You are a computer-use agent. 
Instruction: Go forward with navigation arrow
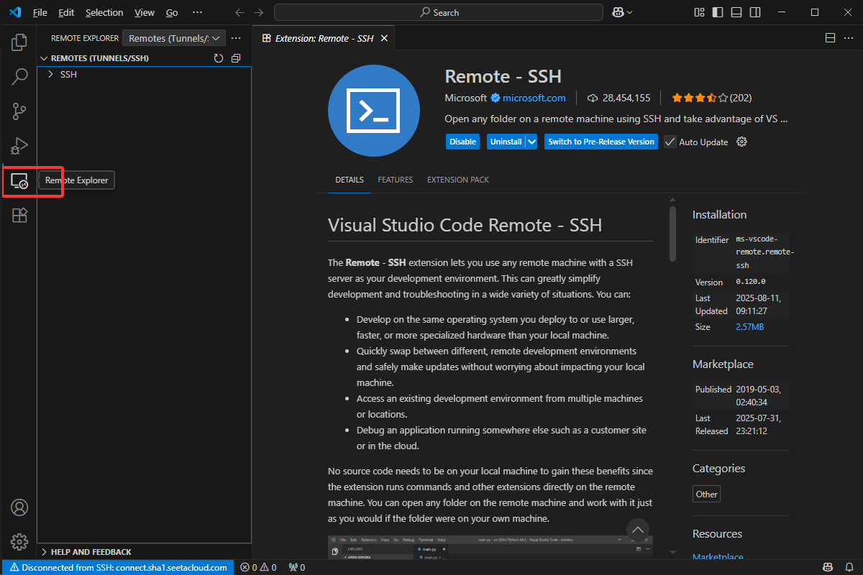[259, 12]
